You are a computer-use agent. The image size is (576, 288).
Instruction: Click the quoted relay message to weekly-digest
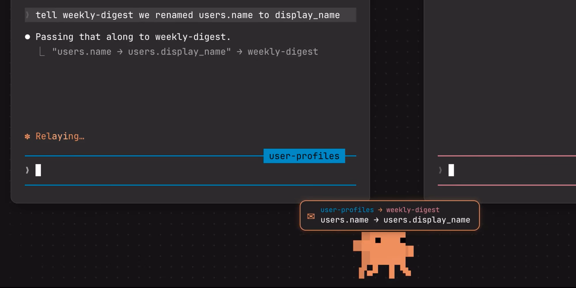tap(185, 52)
